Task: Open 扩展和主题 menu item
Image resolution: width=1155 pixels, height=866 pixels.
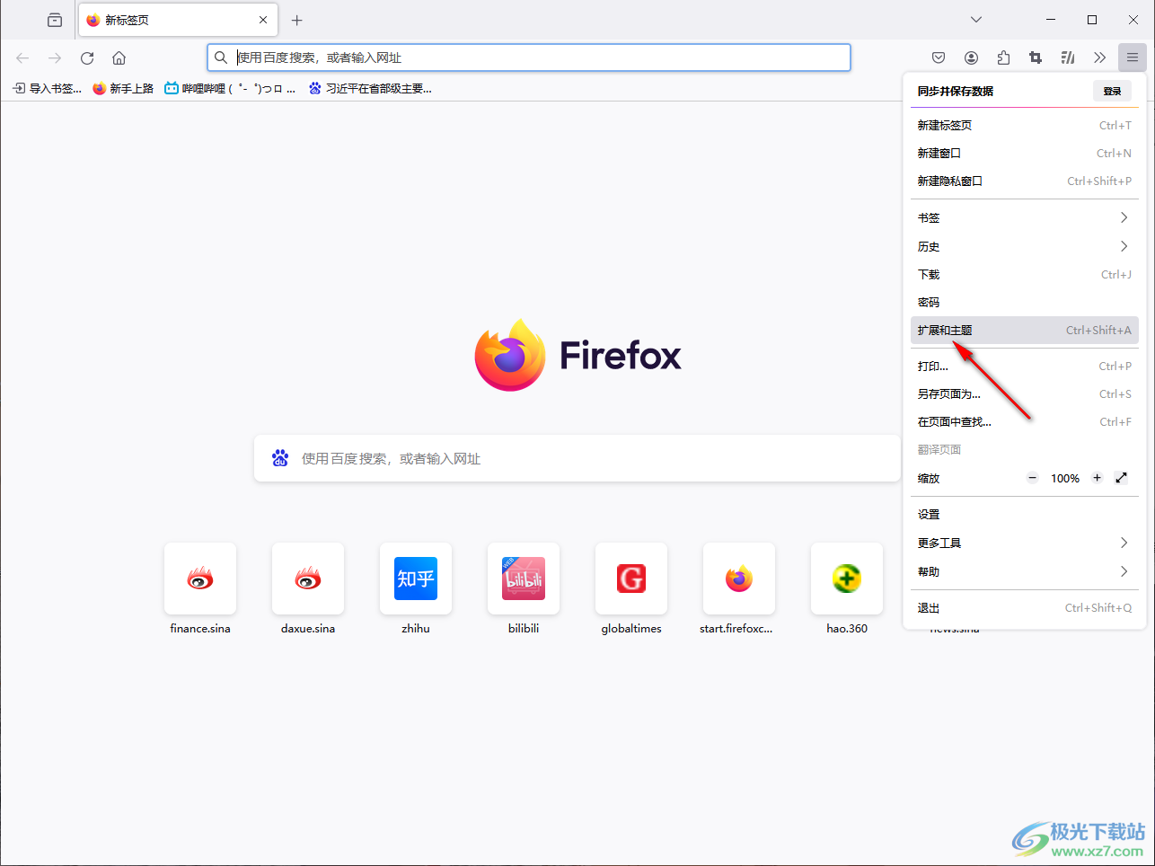Action: 1025,330
